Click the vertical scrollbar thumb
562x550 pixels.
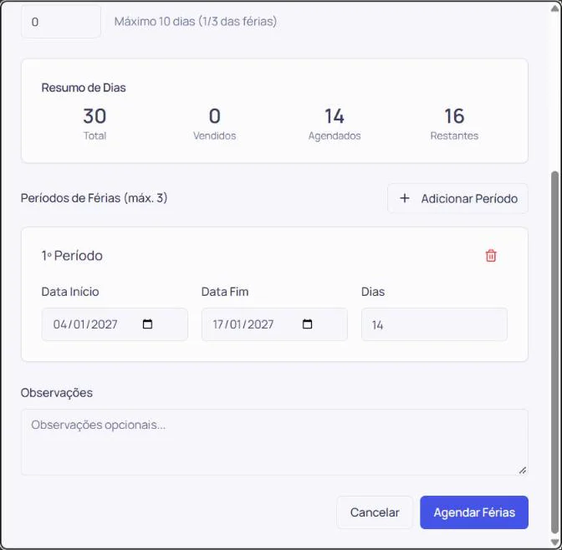tap(554, 353)
